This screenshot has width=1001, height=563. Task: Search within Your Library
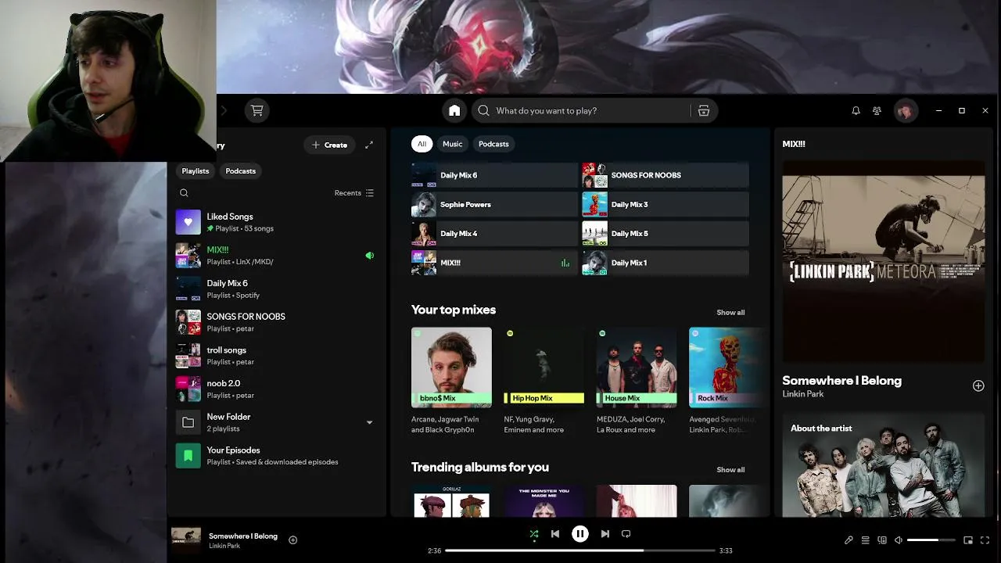pos(184,193)
